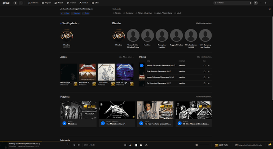
Task: Open the Playlists section
Action: click(59, 3)
